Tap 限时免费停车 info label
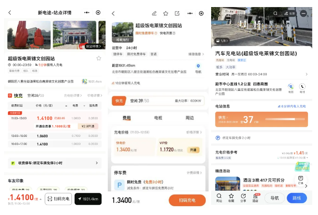The width and height of the screenshot is (318, 215). [x=146, y=33]
